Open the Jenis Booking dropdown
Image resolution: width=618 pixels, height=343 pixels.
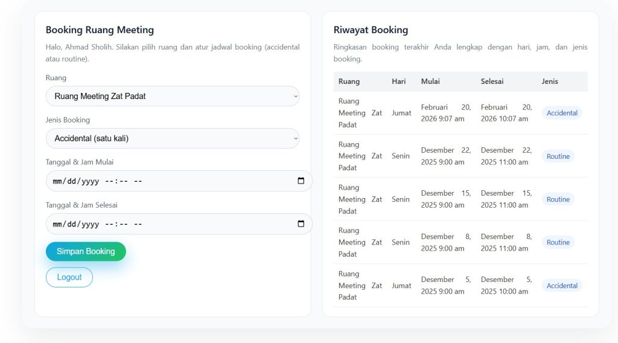173,138
